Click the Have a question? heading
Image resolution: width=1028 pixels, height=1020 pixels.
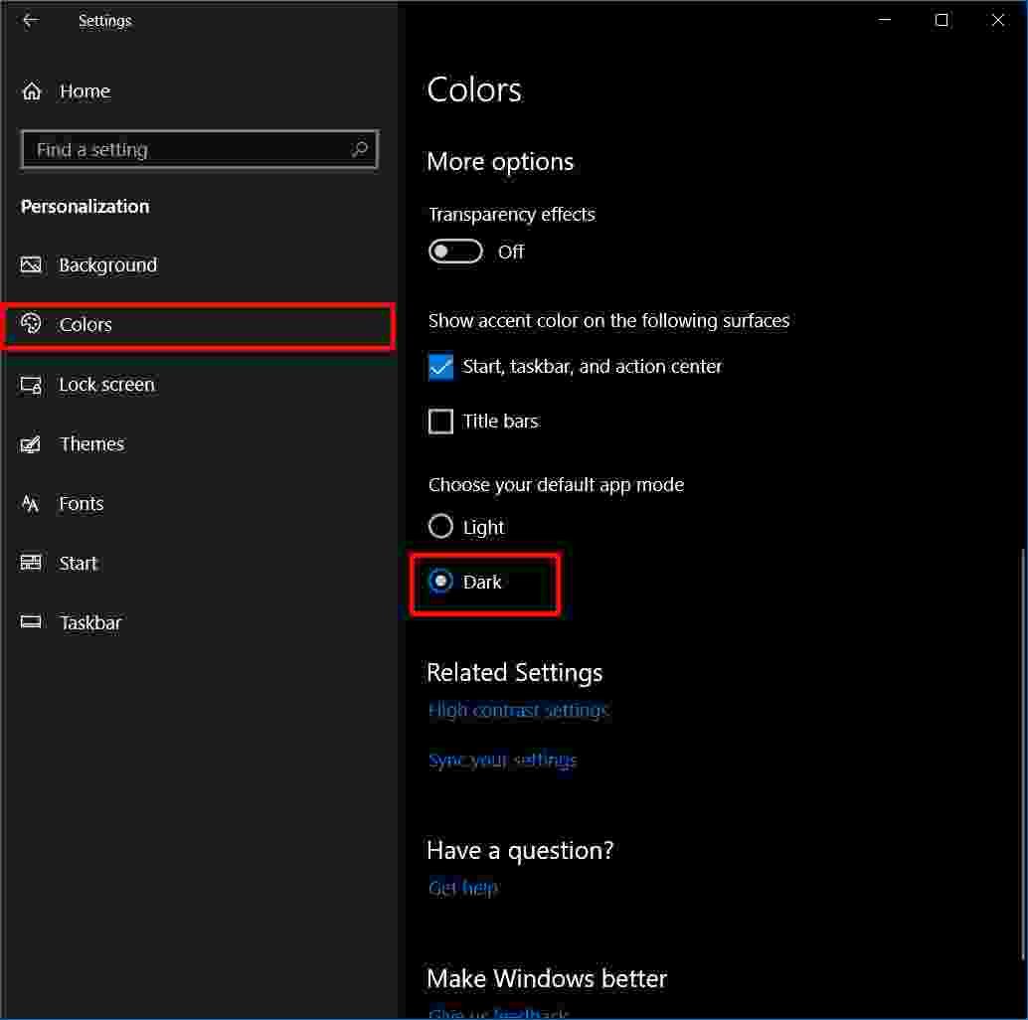pyautogui.click(x=520, y=851)
